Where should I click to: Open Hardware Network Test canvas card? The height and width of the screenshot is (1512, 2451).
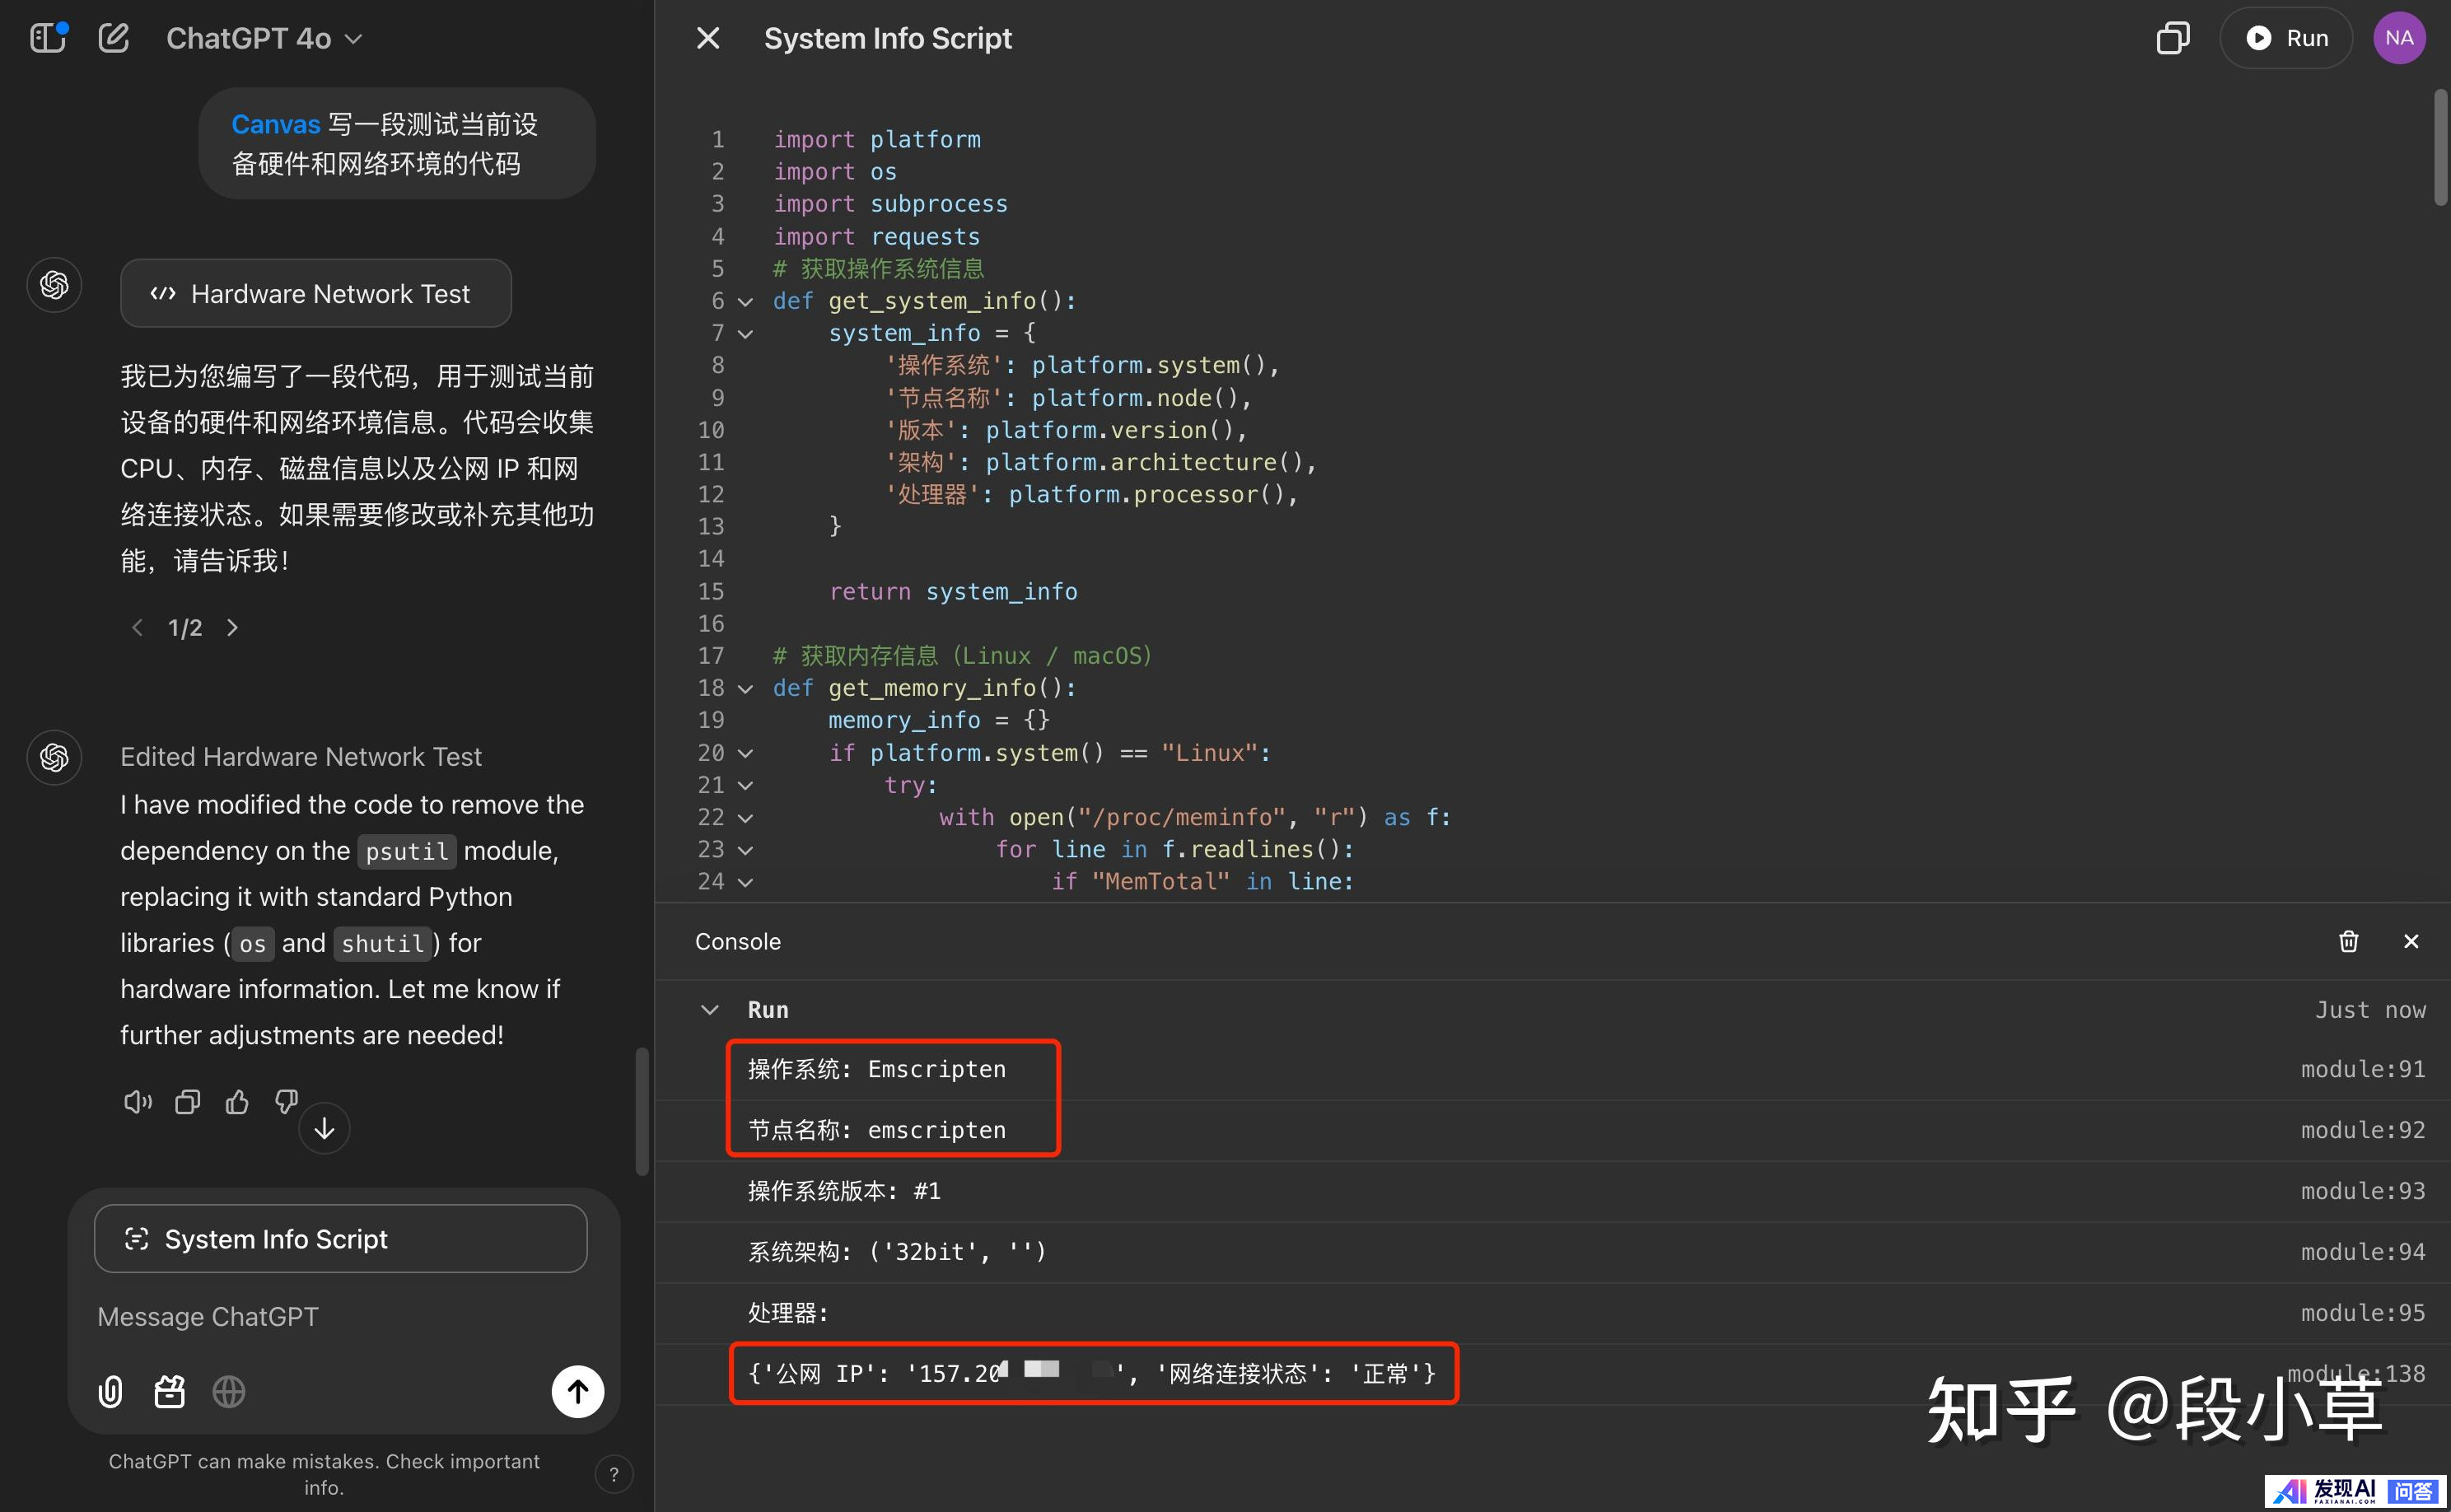click(316, 294)
